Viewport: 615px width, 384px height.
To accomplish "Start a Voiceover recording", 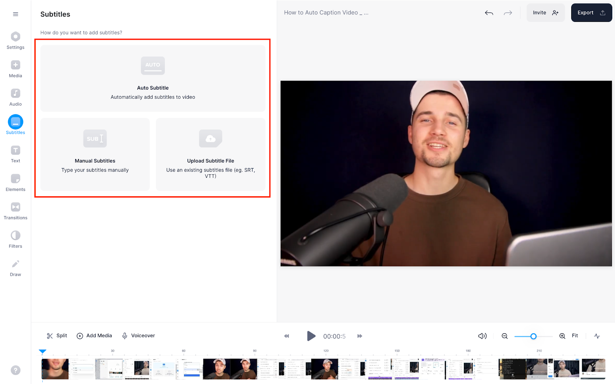I will pyautogui.click(x=138, y=336).
